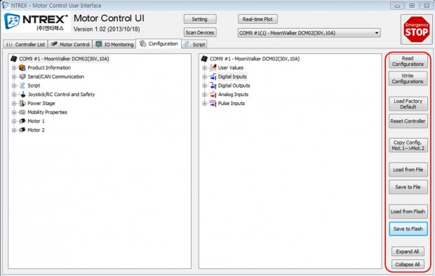Select the Configuration tab
The width and height of the screenshot is (435, 276).
pyautogui.click(x=159, y=43)
